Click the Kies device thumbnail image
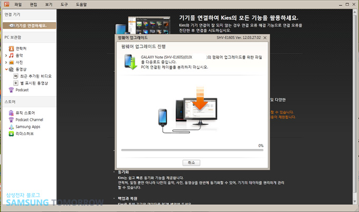Image resolution: width=359 pixels, height=212 pixels. click(143, 25)
